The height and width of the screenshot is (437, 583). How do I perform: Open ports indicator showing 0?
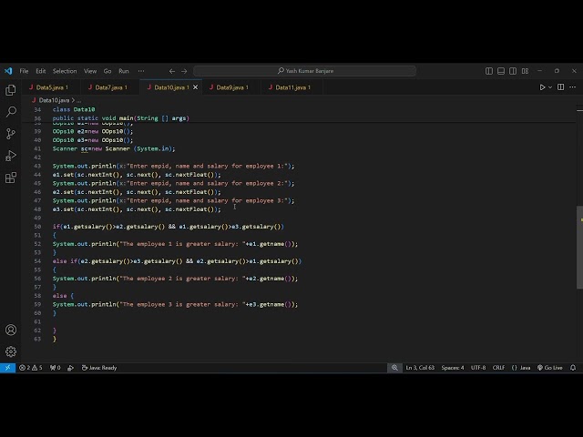coord(55,368)
